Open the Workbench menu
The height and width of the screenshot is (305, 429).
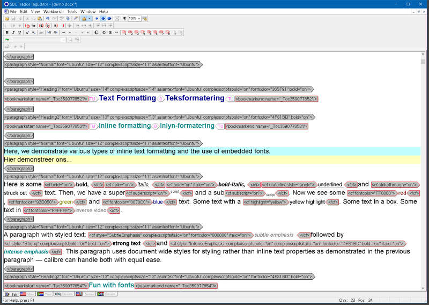[53, 11]
